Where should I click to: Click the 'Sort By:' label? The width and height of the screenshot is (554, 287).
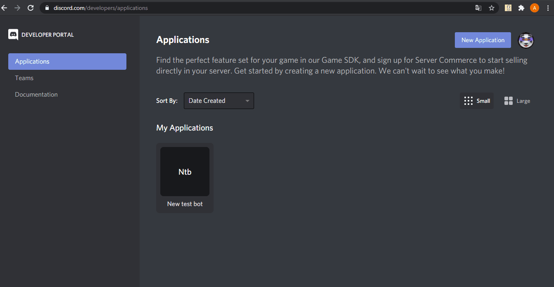(x=167, y=101)
